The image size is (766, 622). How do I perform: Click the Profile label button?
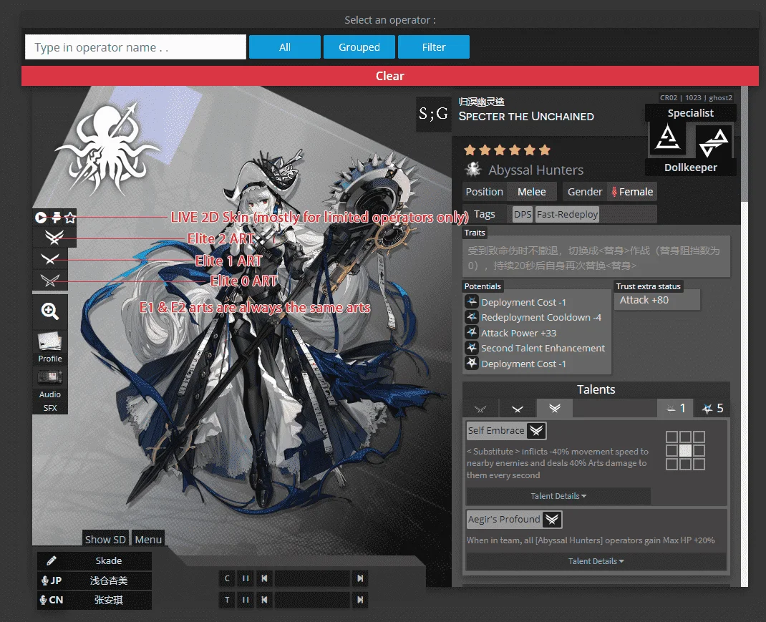click(x=50, y=358)
